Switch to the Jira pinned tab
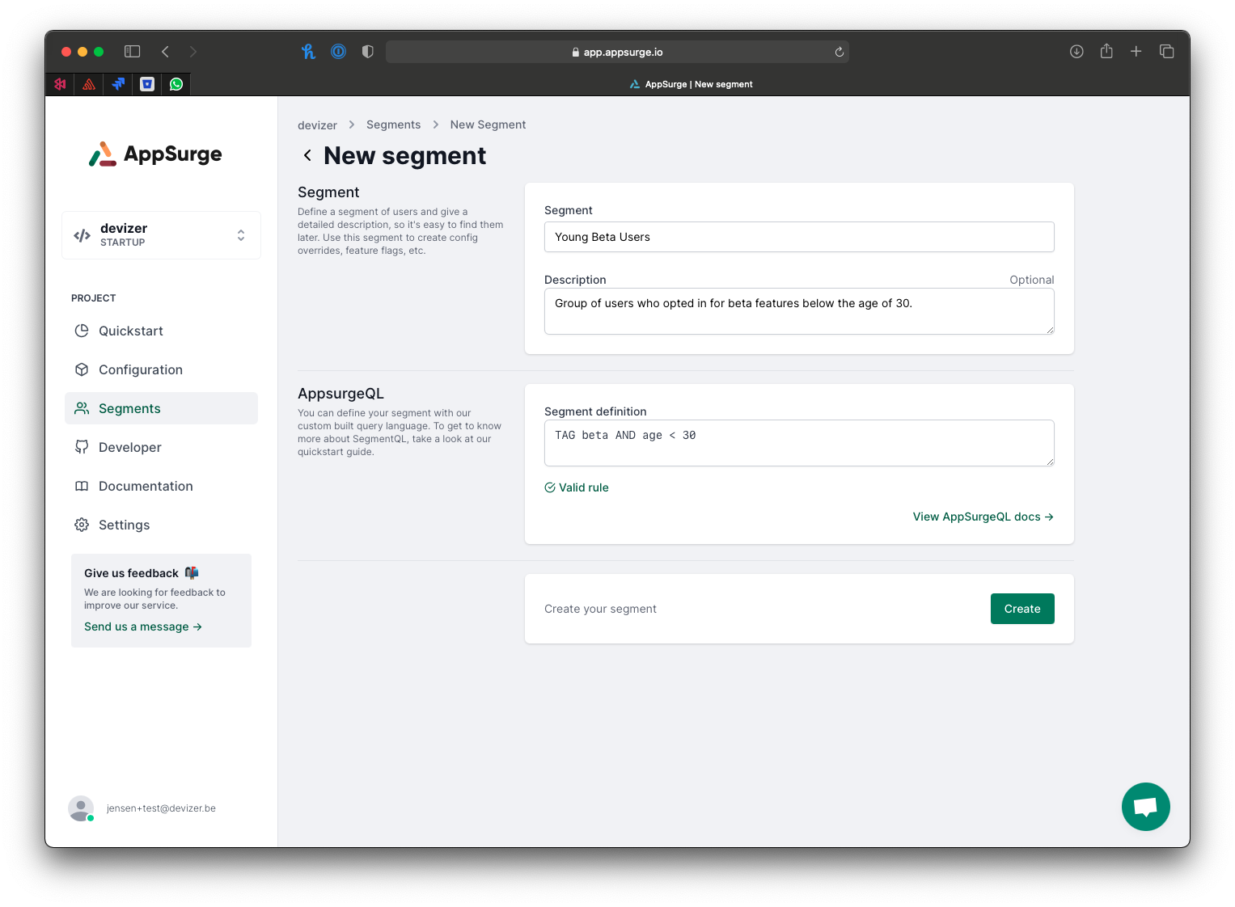The width and height of the screenshot is (1235, 907). point(118,84)
